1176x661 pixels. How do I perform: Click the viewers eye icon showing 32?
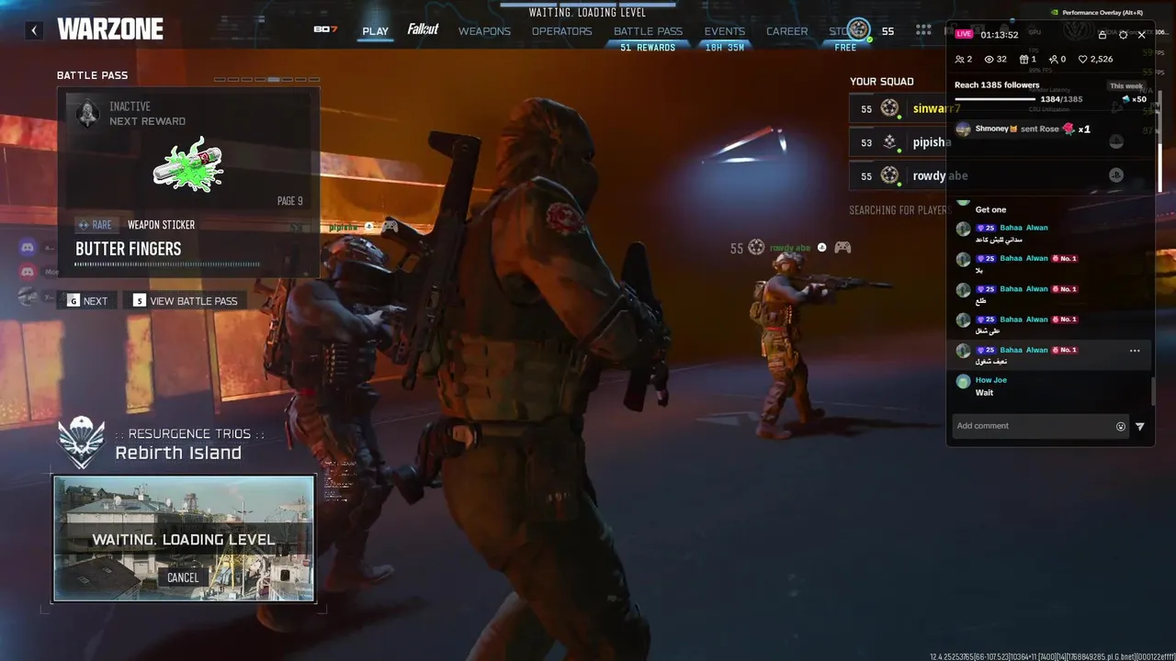pyautogui.click(x=989, y=59)
